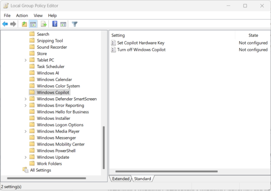Screen dimensions: 271x191
Task: Expand the Windows Update tree node
Action: [x=26, y=157]
